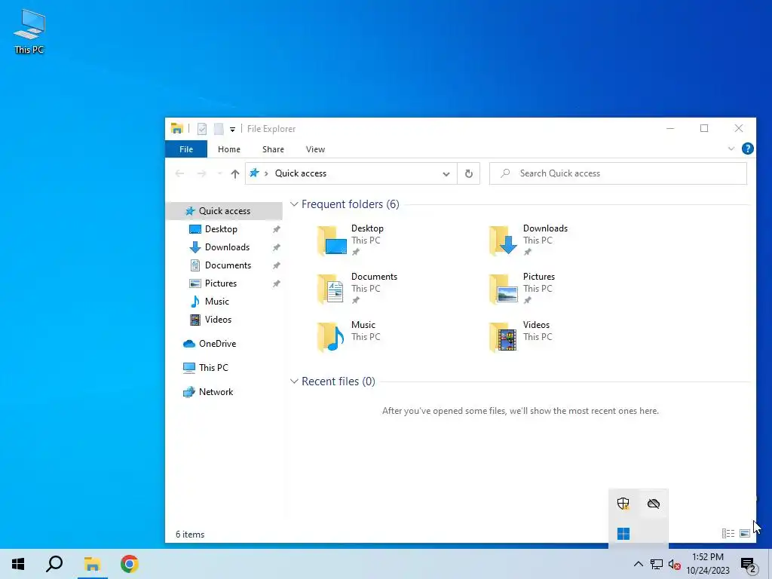Refresh the Quick access view

click(469, 174)
